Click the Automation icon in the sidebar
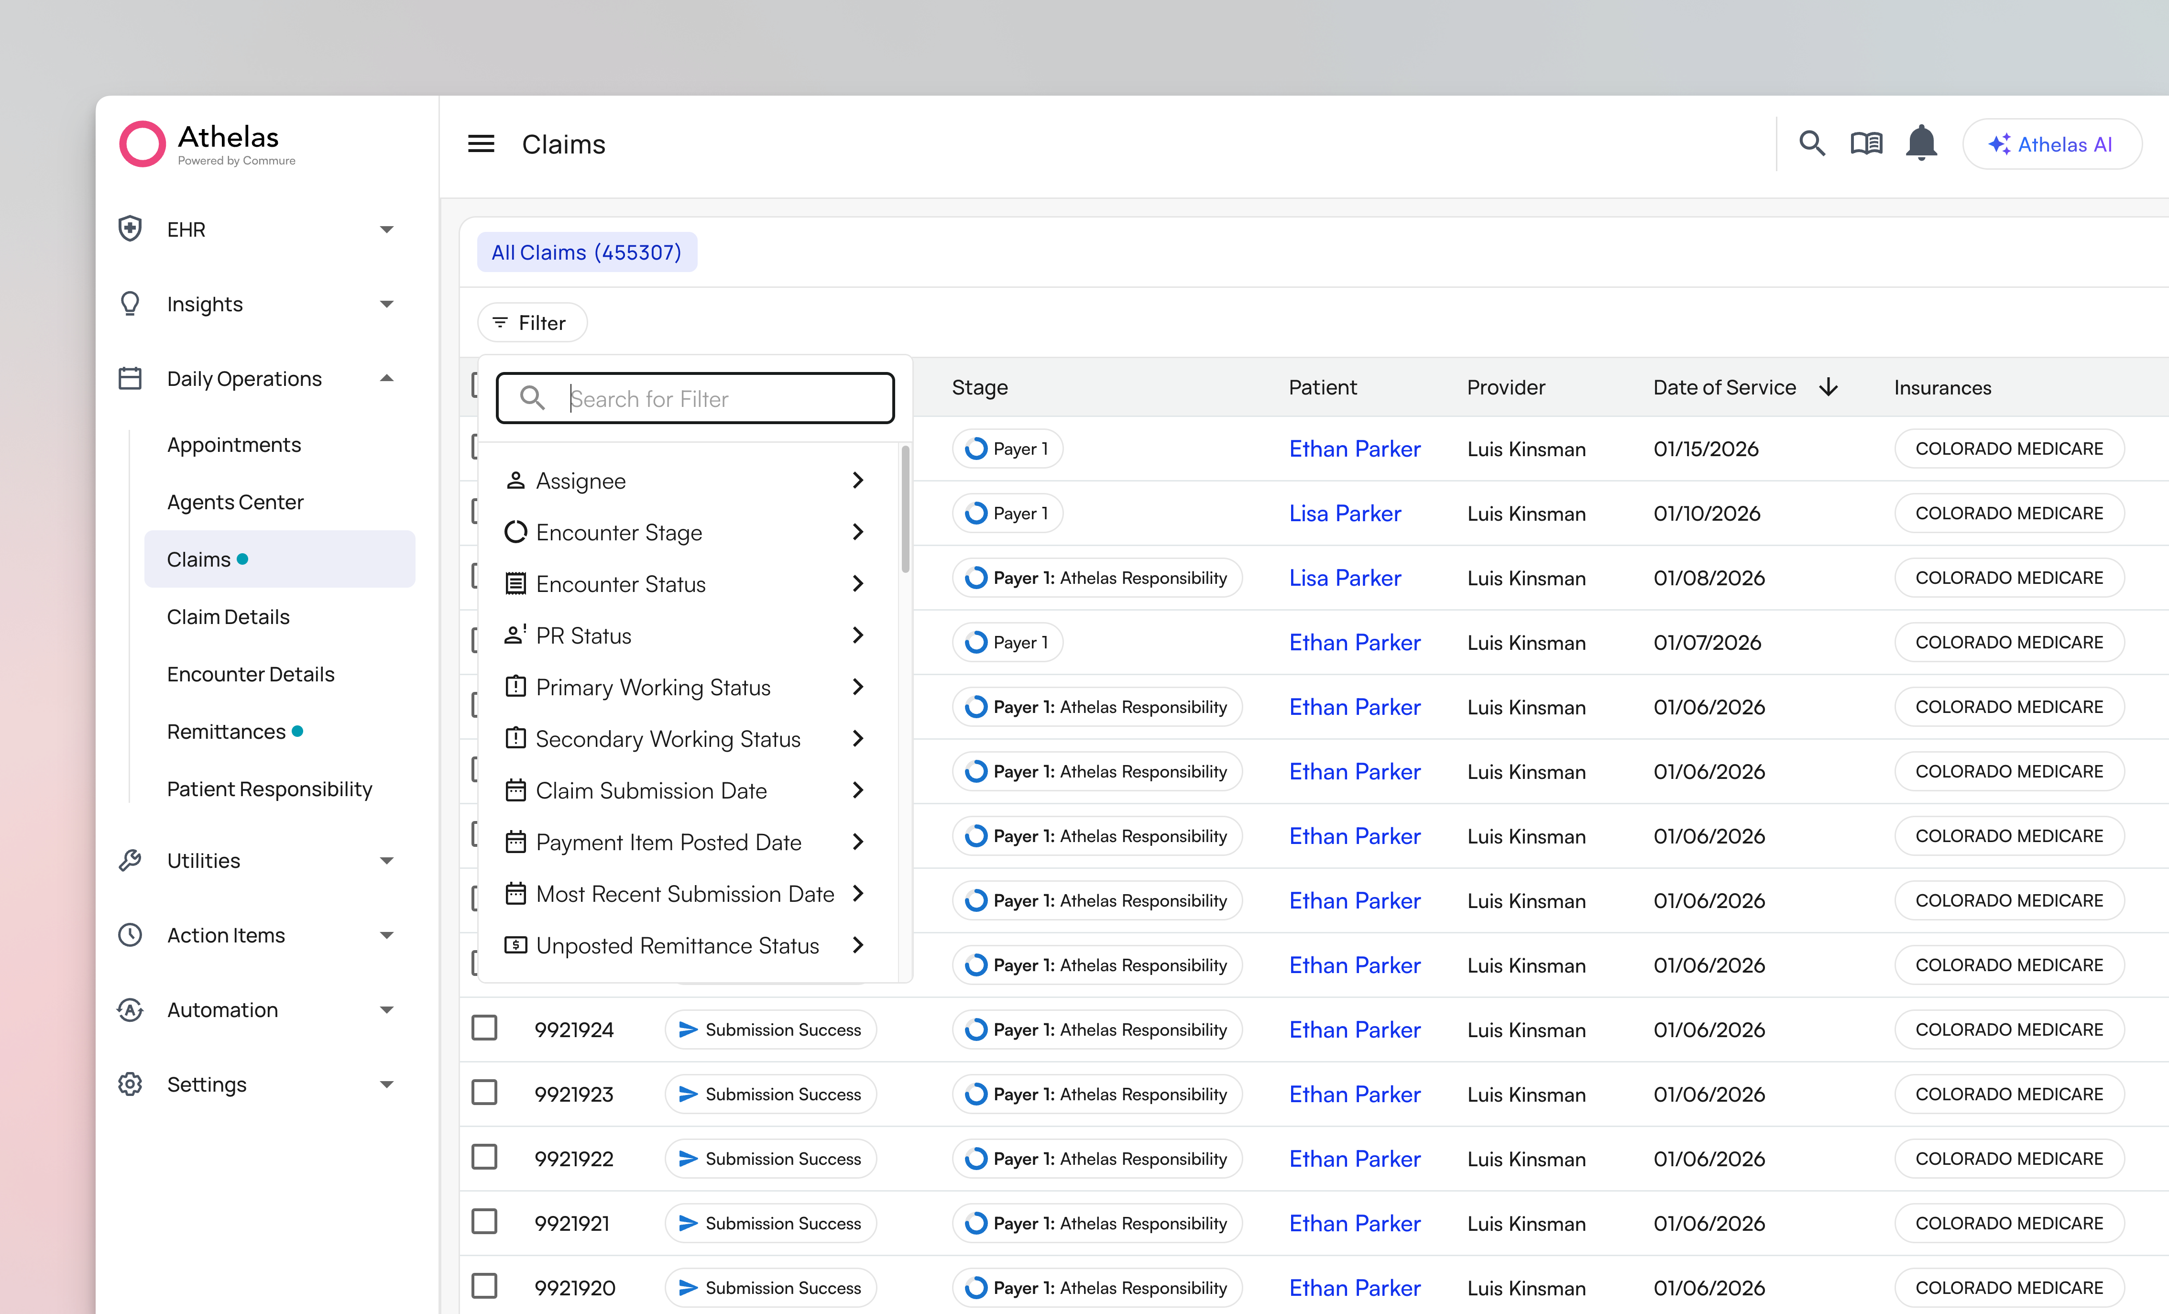The width and height of the screenshot is (2169, 1314). 130,1009
